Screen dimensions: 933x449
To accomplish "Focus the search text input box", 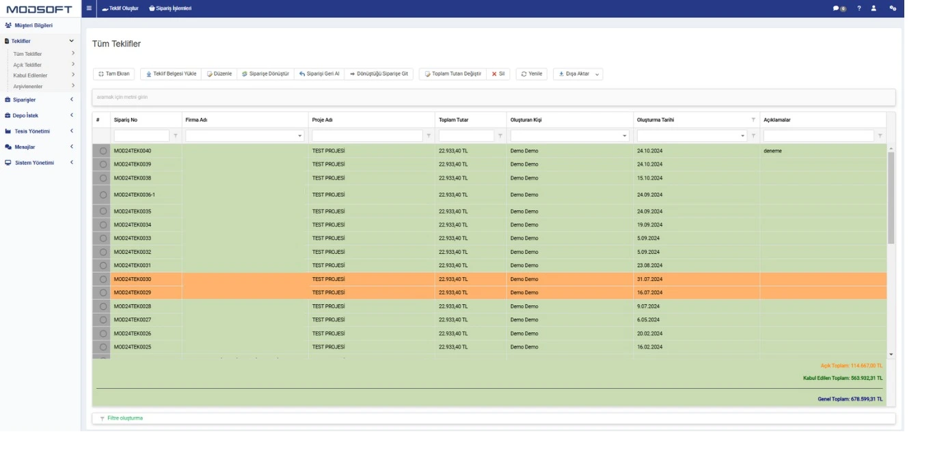I will coord(493,97).
